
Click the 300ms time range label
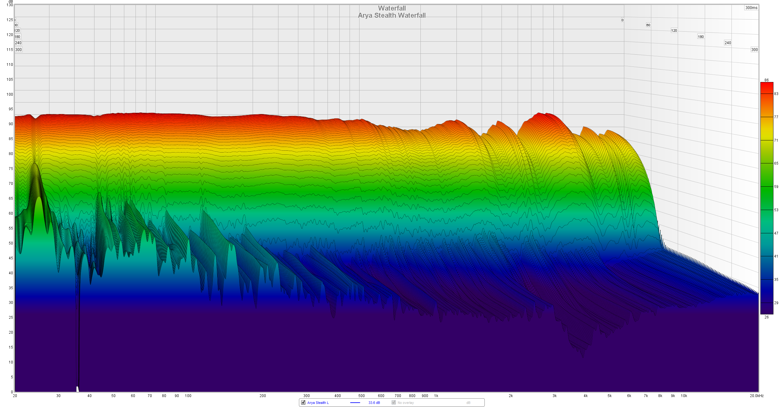coord(751,8)
